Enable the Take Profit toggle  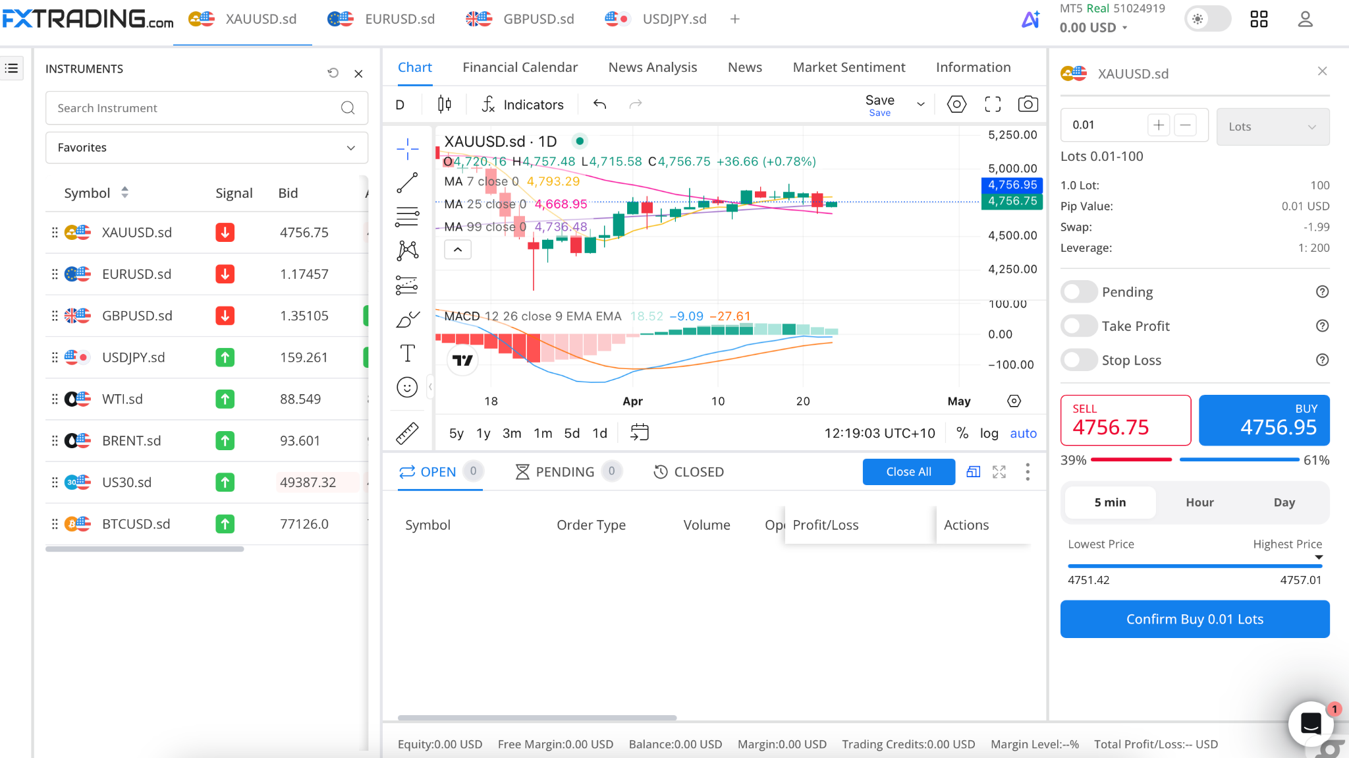(1078, 326)
